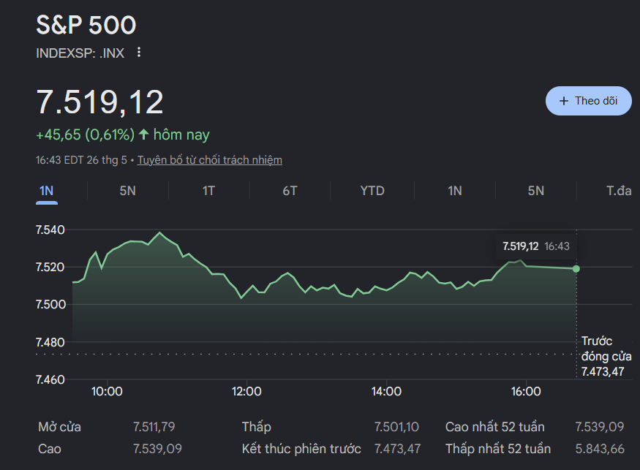Switch to the first 5N five-day tab
Screen dimensions: 640x470
click(127, 191)
